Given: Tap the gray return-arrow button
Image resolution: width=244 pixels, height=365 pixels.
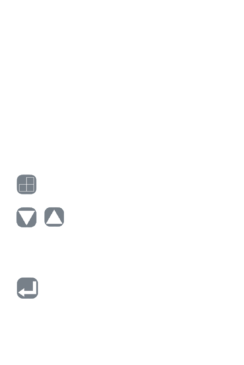Looking at the screenshot, I should (x=27, y=288).
